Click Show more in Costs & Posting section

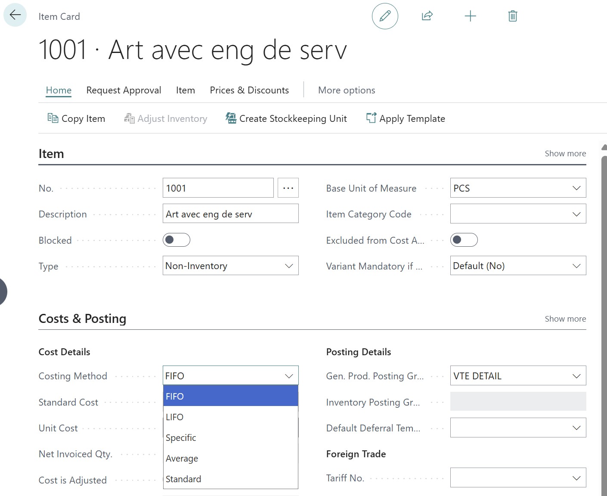coord(565,319)
